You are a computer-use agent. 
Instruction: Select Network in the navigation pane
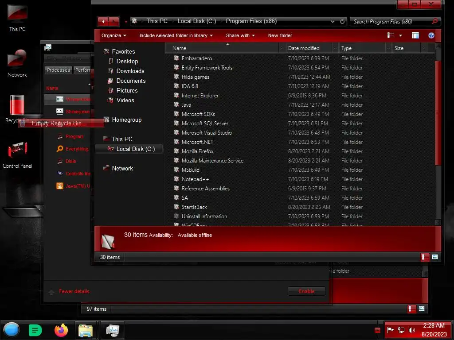tap(122, 168)
